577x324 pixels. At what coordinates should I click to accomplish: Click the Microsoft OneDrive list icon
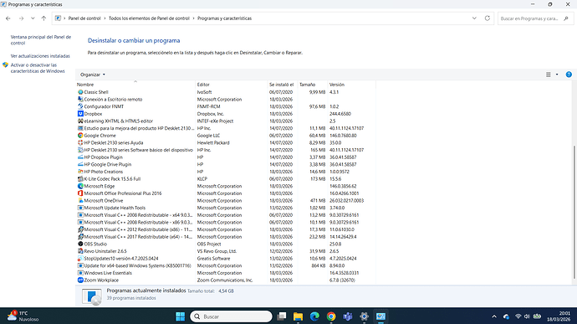(80, 201)
